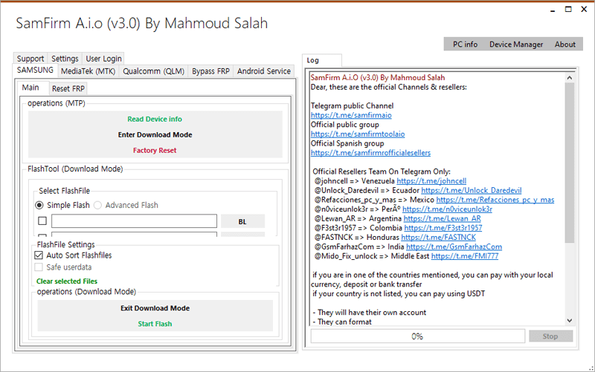Click 'Telegram public Channel' text in log
Viewport: 595px width, 372px height.
[x=352, y=105]
